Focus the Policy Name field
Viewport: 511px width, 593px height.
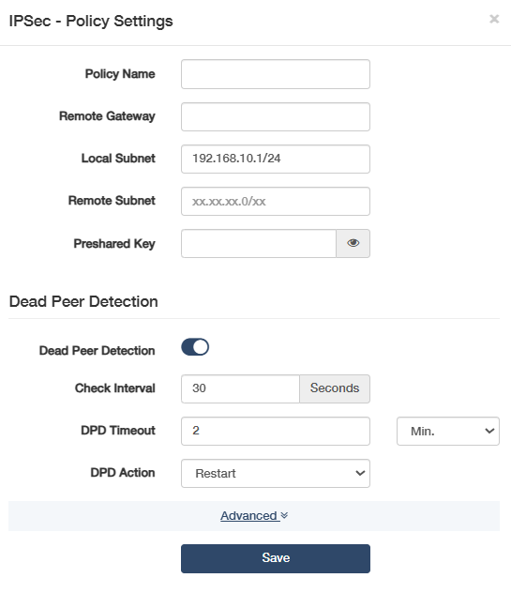tap(276, 74)
